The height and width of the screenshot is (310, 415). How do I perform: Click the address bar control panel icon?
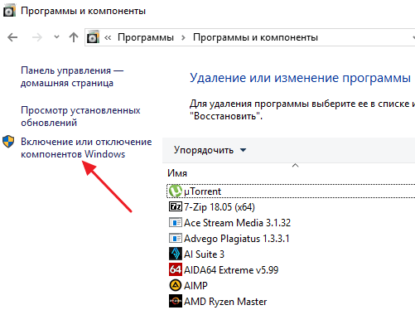pyautogui.click(x=93, y=37)
